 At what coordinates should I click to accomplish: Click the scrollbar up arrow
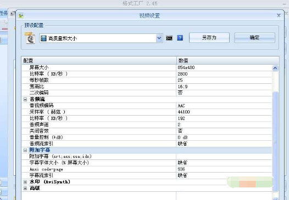coord(275,68)
